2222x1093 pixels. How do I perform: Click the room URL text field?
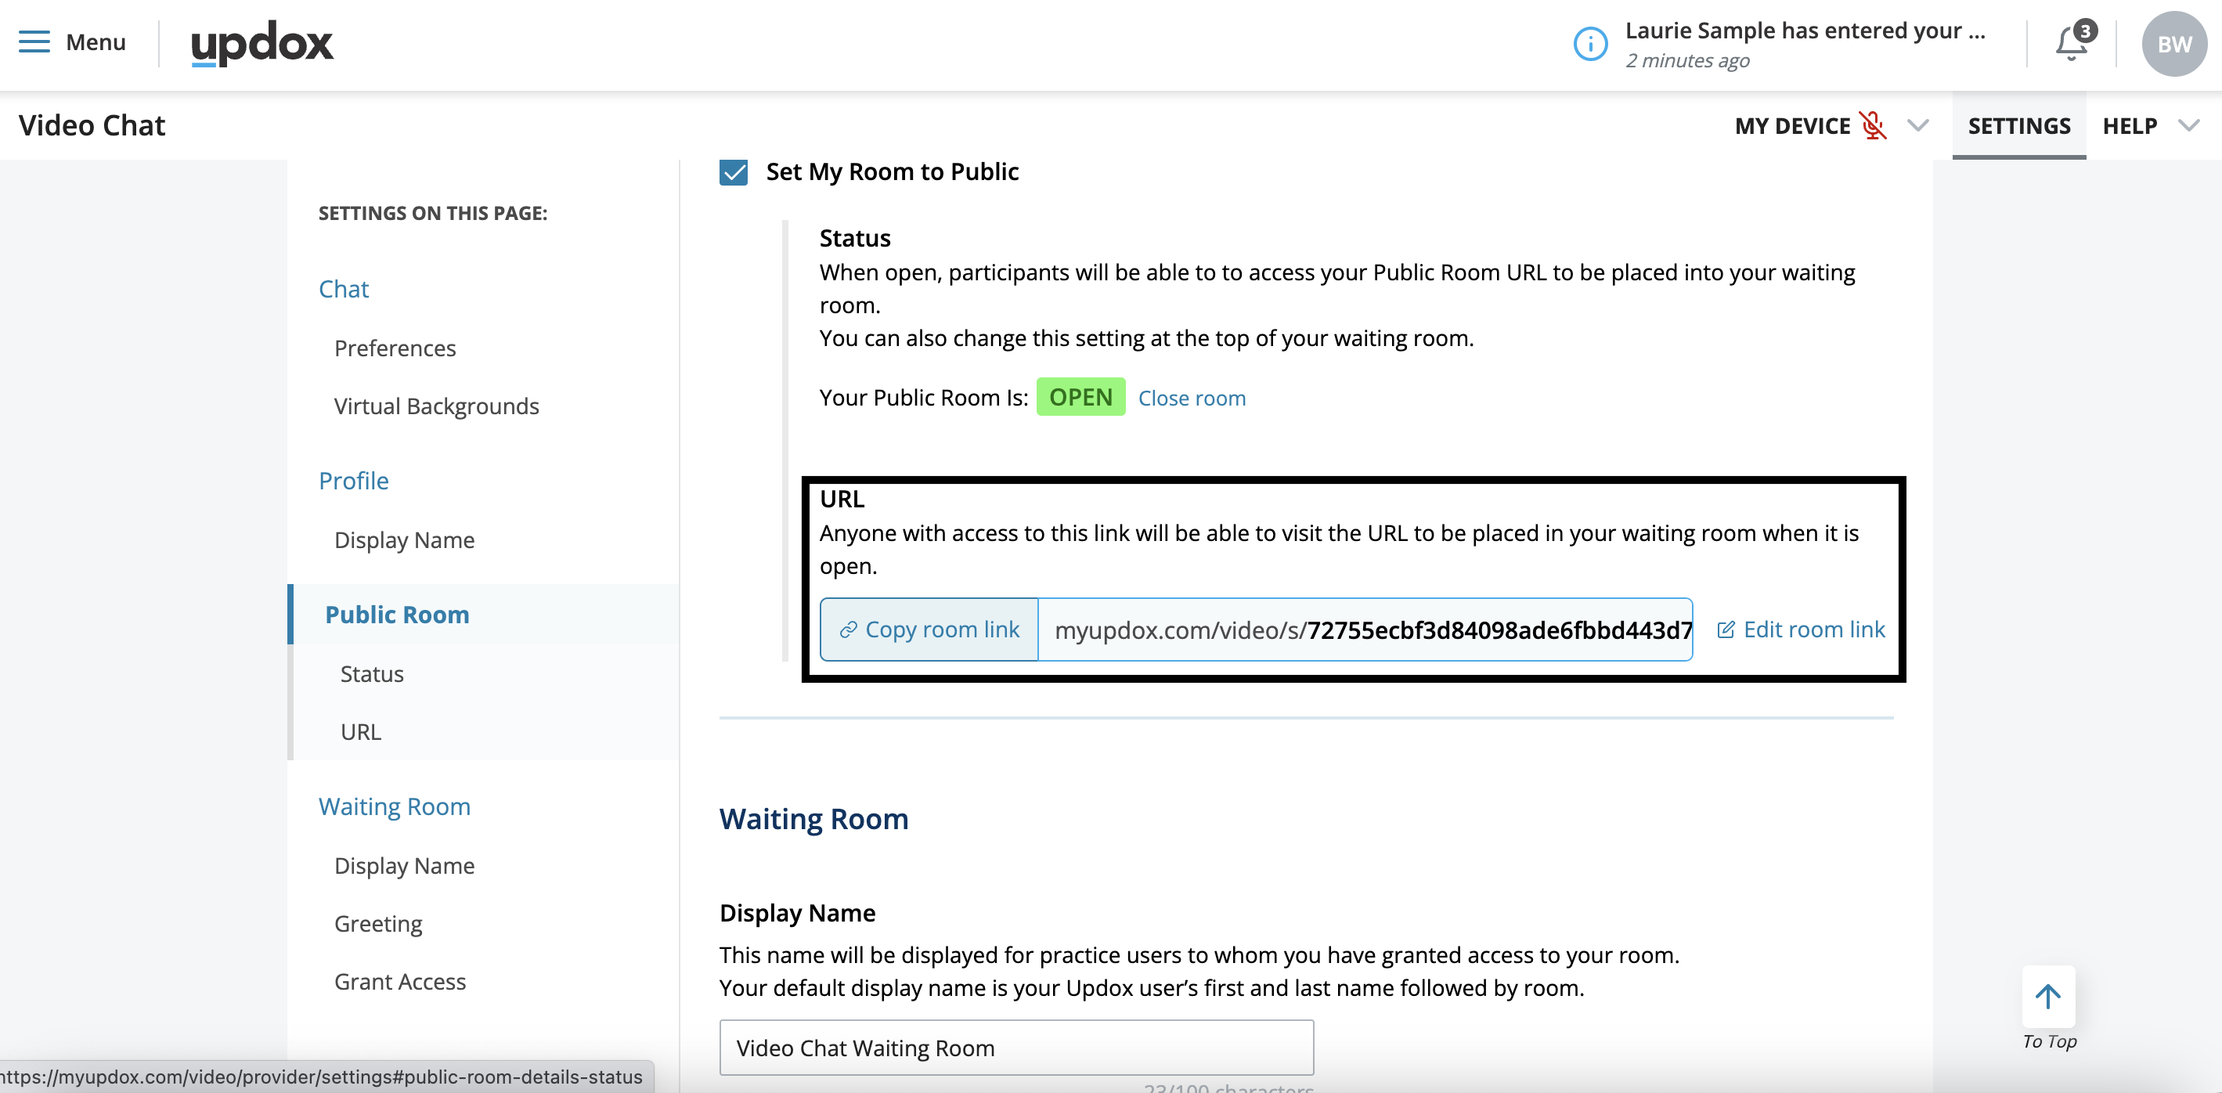pos(1365,629)
